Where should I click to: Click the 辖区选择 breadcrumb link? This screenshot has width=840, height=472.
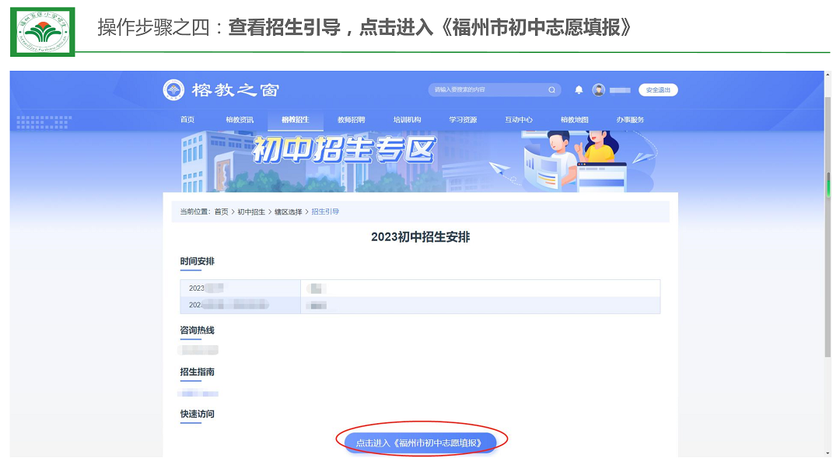(288, 212)
